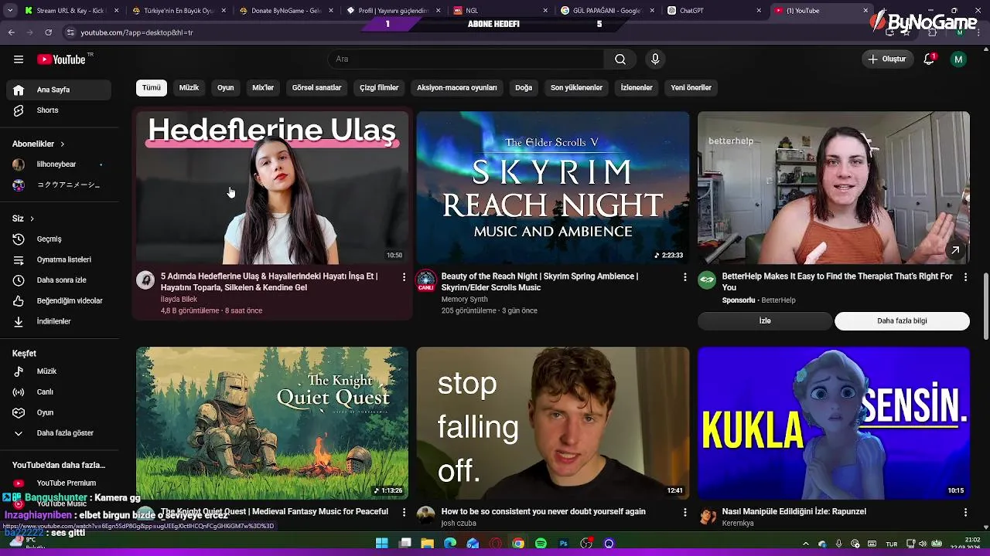Select the Yeni öneriler chip
The image size is (990, 556).
point(691,88)
